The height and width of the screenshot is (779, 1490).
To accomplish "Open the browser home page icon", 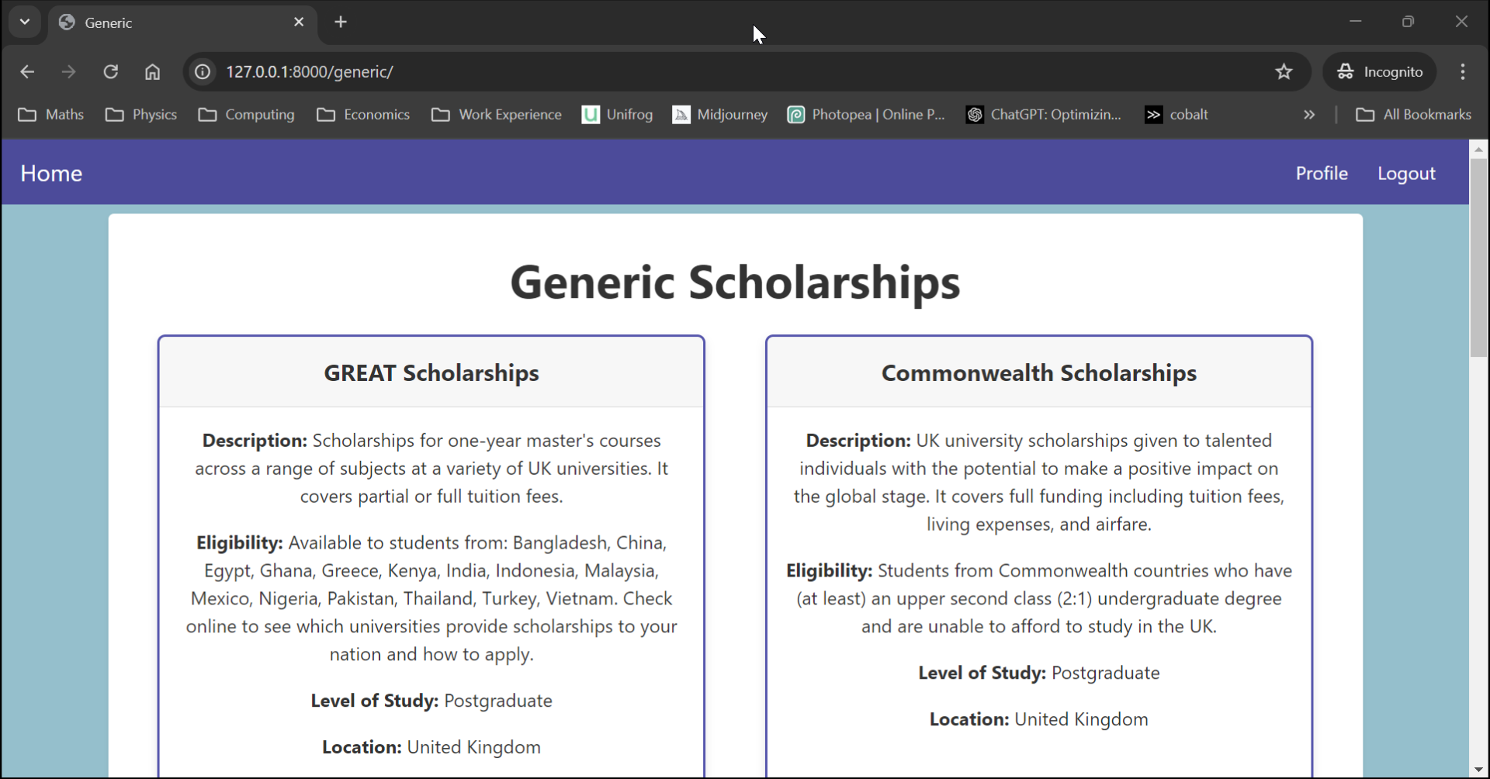I will (152, 72).
